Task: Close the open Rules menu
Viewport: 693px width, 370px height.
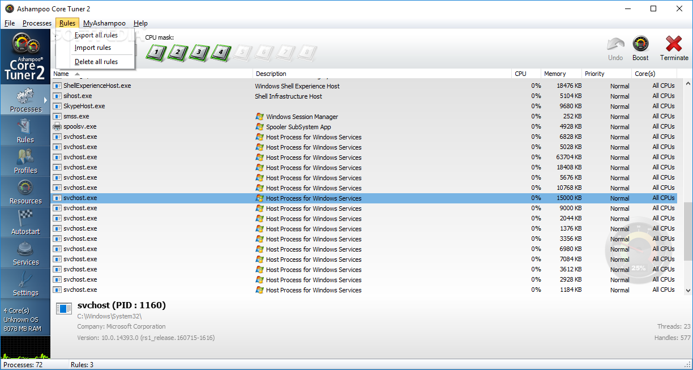Action: pyautogui.click(x=67, y=23)
